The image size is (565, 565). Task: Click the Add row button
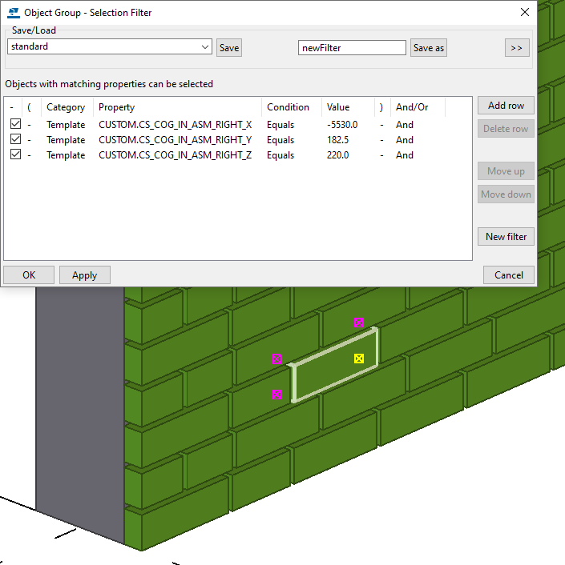point(506,106)
